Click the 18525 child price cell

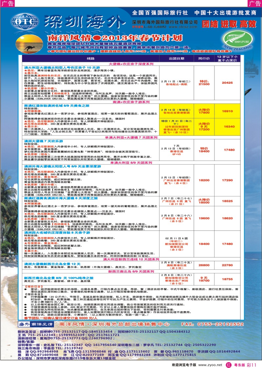pos(227,201)
